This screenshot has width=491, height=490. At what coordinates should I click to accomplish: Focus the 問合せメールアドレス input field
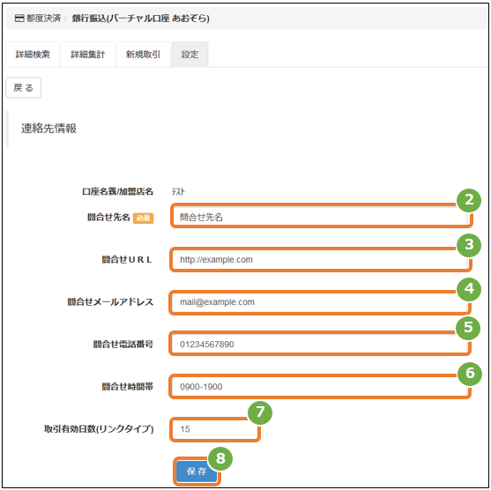pyautogui.click(x=320, y=302)
